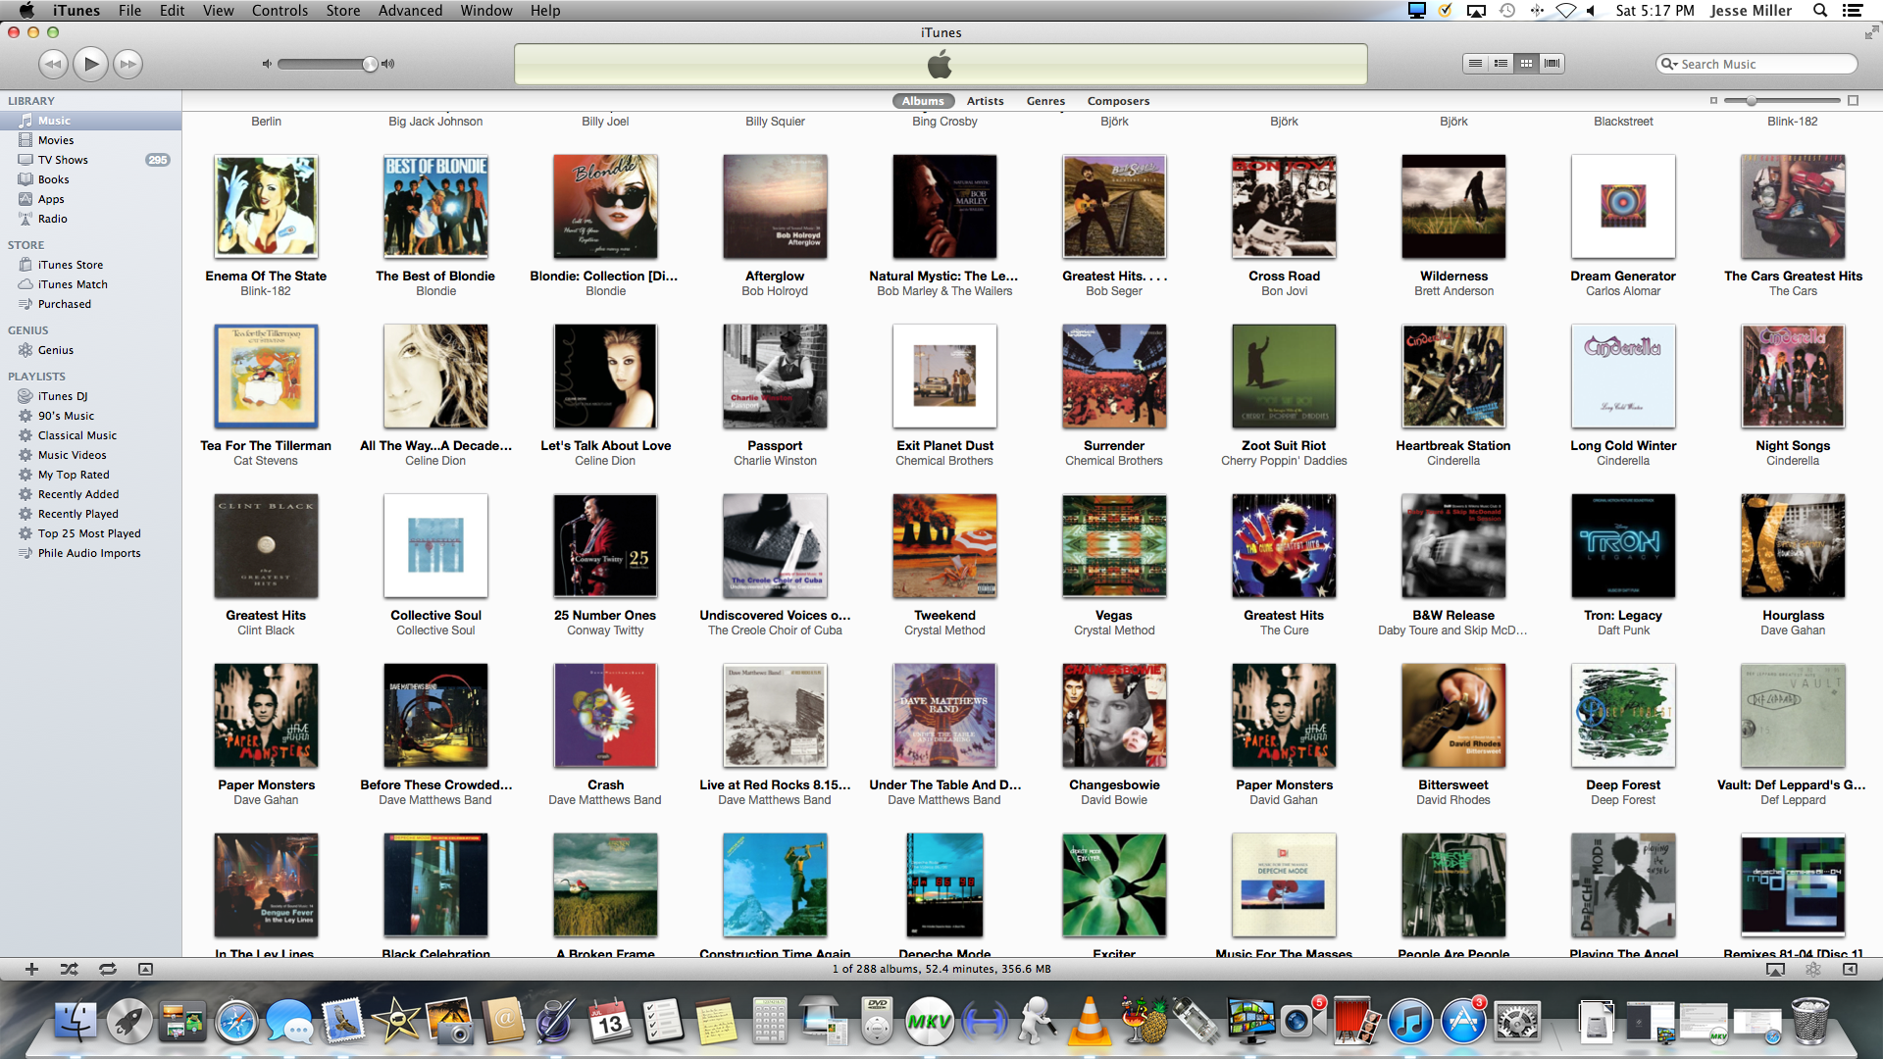Open the 90's Music smart playlist

[90, 416]
